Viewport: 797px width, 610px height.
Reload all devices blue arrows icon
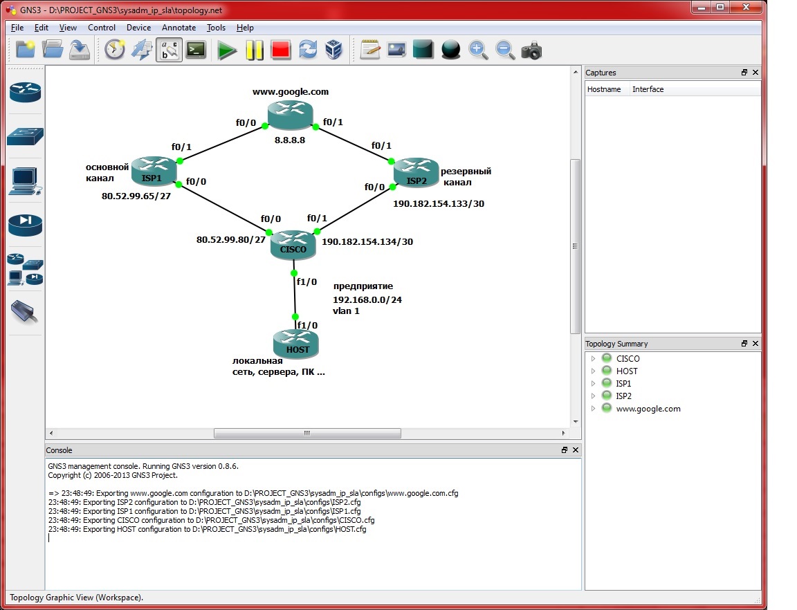coord(307,50)
